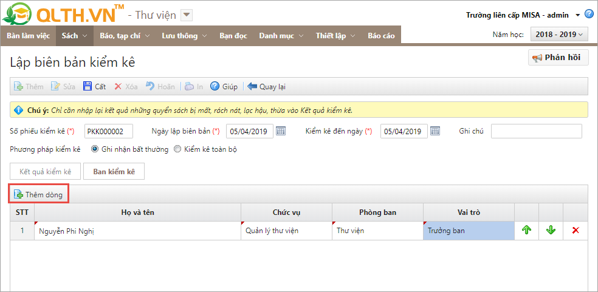Open the Năm học 2018 - 2019 dropdown
Image resolution: width=598 pixels, height=292 pixels.
(x=560, y=35)
